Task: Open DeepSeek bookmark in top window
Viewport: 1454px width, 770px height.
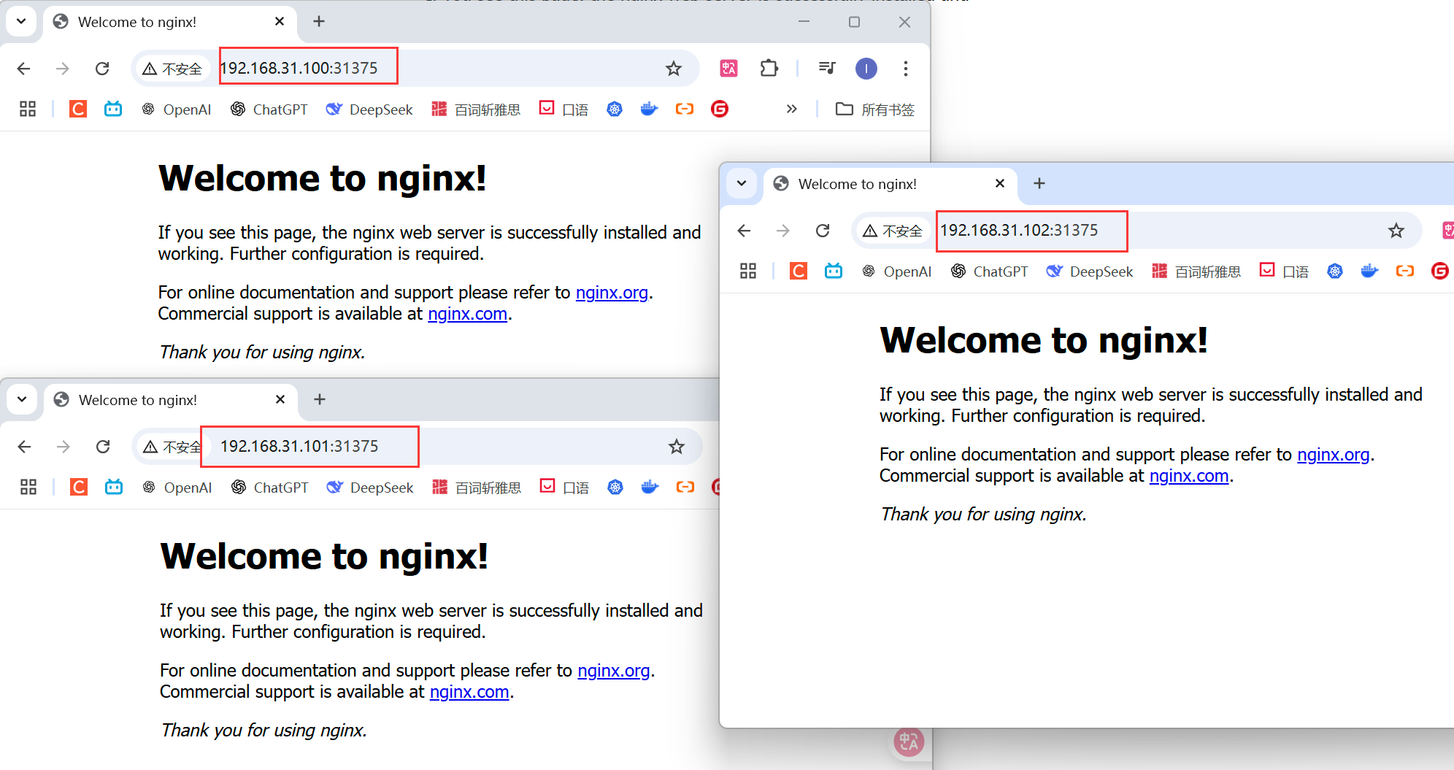Action: 369,109
